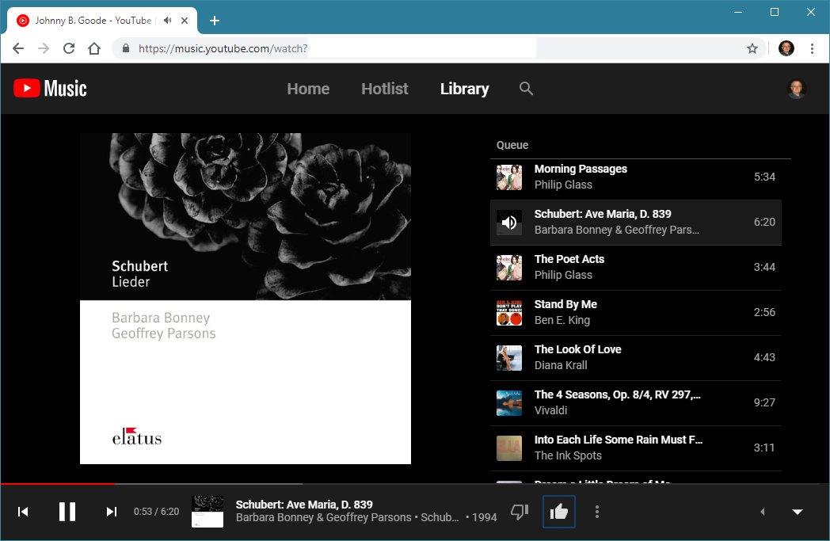830x541 pixels.
Task: Click the Philip Glass artist under The Poet Acts
Action: [563, 276]
